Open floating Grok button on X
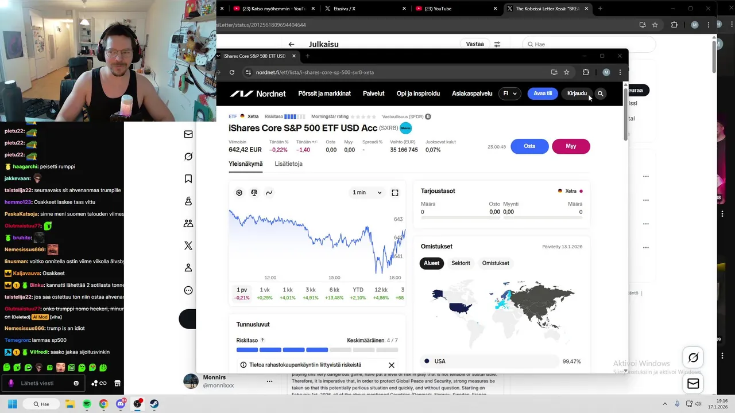The image size is (735, 413). [x=693, y=358]
